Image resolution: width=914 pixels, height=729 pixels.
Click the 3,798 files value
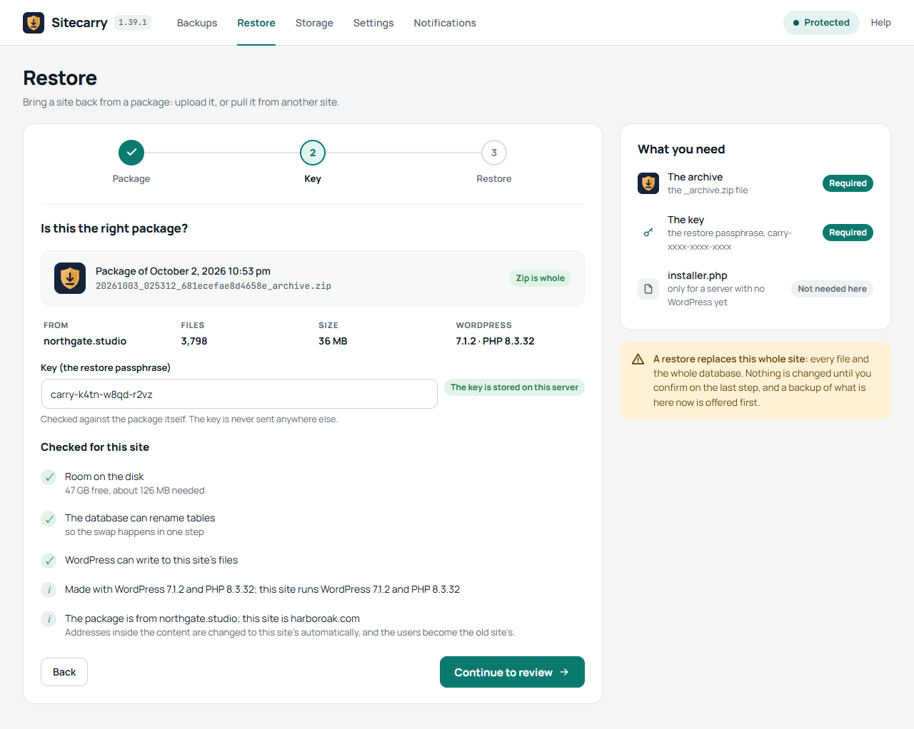194,341
